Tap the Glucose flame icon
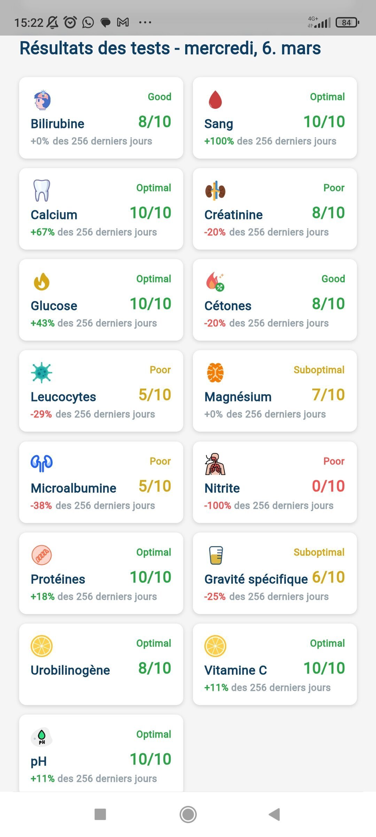 41,282
